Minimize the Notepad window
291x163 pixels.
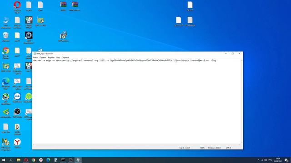tap(226, 53)
